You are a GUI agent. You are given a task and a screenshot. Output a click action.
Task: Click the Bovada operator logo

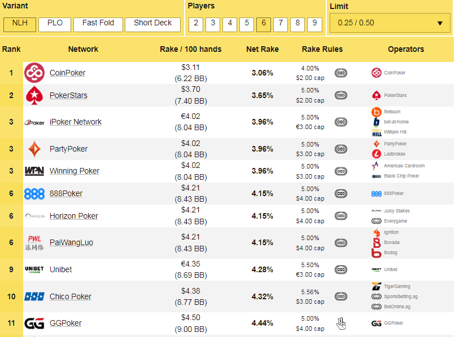[377, 242]
